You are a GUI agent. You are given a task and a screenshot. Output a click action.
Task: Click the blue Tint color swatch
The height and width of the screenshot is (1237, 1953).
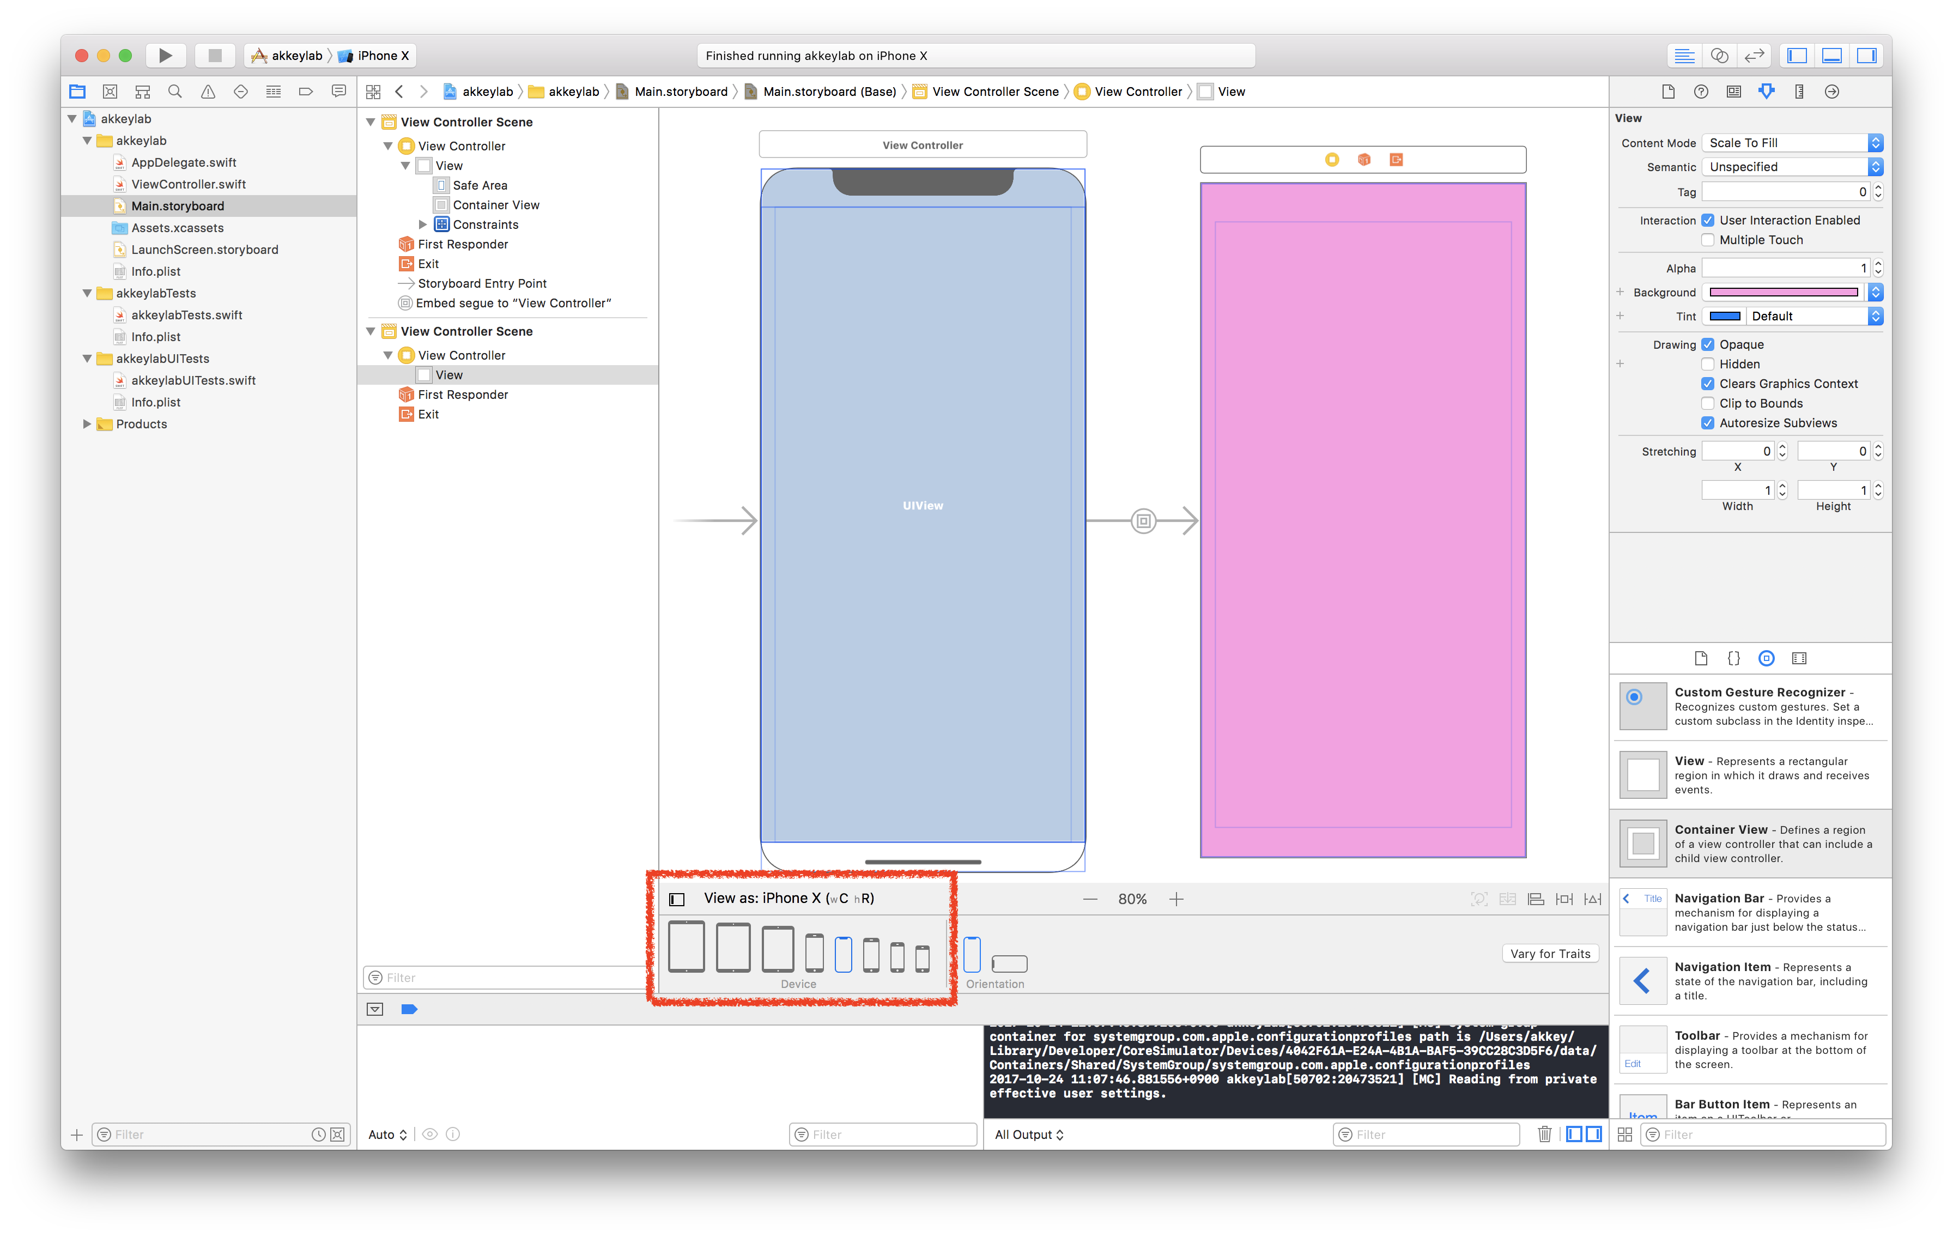click(1724, 317)
